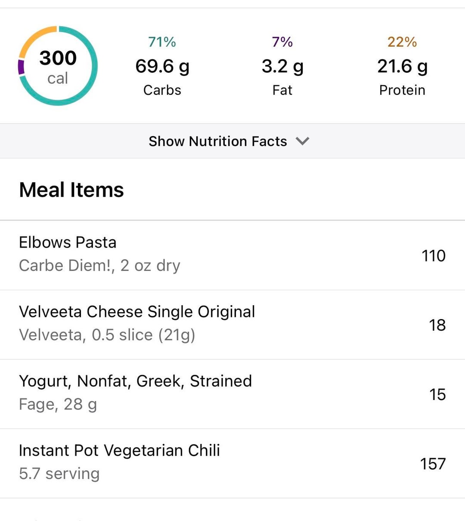Tap the Meal Items heading
This screenshot has height=521, width=465.
tap(71, 190)
